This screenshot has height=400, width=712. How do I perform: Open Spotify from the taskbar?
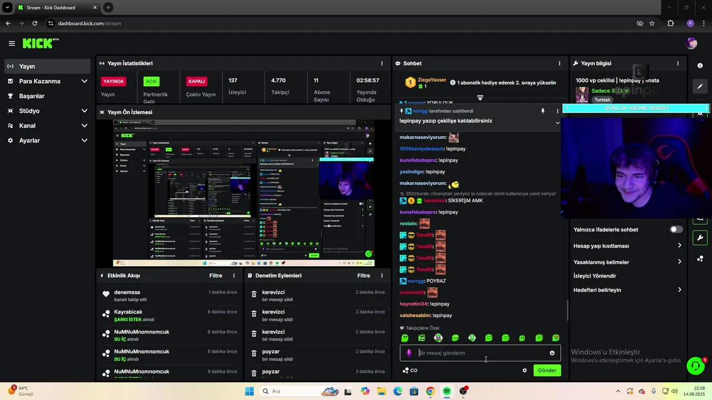coord(447,391)
